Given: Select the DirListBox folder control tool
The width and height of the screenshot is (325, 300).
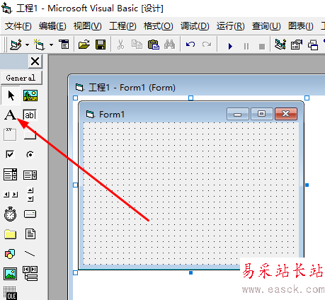Looking at the screenshot, I should pyautogui.click(x=11, y=234).
